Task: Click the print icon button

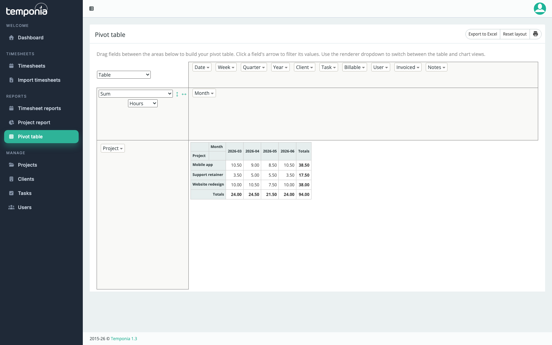Action: pyautogui.click(x=535, y=34)
